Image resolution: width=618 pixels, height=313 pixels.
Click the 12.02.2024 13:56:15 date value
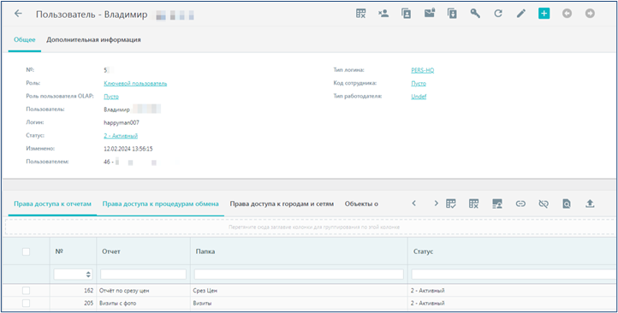128,149
